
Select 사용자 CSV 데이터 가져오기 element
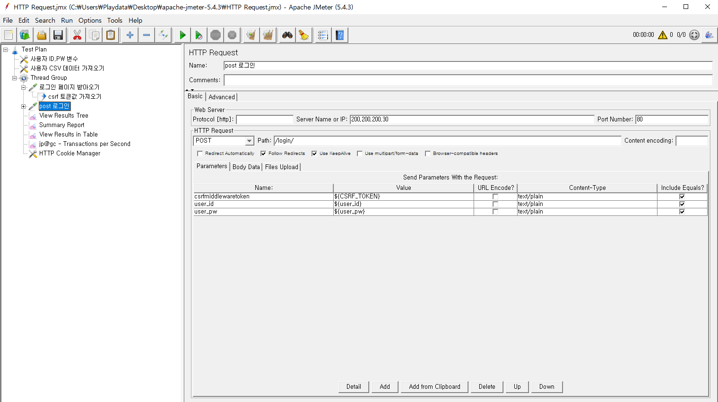(68, 68)
